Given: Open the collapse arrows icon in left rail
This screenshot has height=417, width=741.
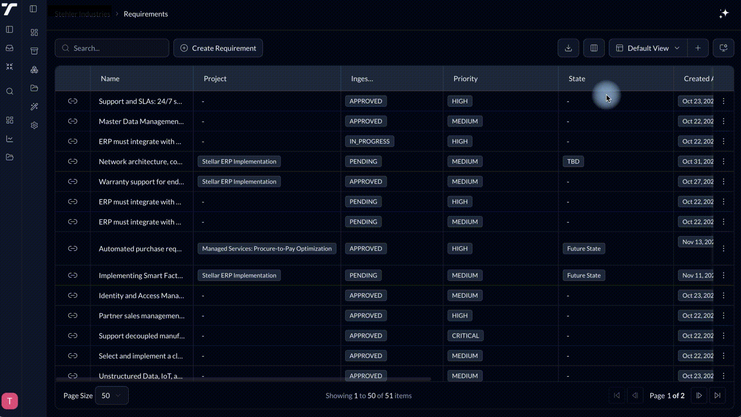Looking at the screenshot, I should [x=9, y=67].
